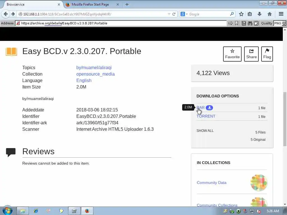Click the identifier value EasyBCD.v2.3.0.207.Portable
This screenshot has width=287, height=215.
106,116
